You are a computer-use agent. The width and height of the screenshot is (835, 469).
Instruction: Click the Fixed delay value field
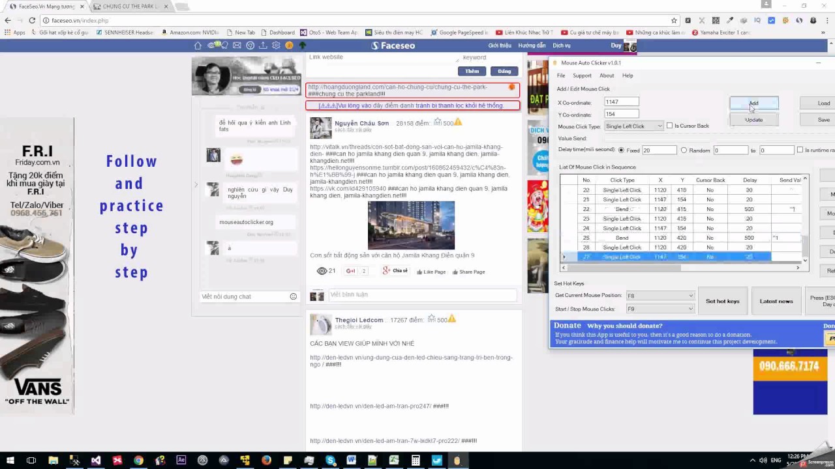[x=659, y=150]
